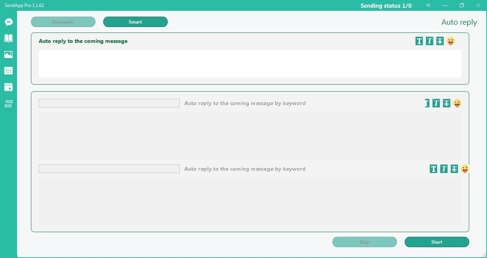This screenshot has height=258, width=487.
Task: Open emoji picker in first keyword reply row
Action: point(457,103)
